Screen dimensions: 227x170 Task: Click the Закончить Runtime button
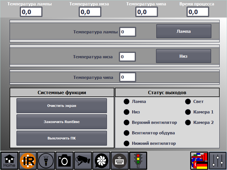click(x=62, y=122)
